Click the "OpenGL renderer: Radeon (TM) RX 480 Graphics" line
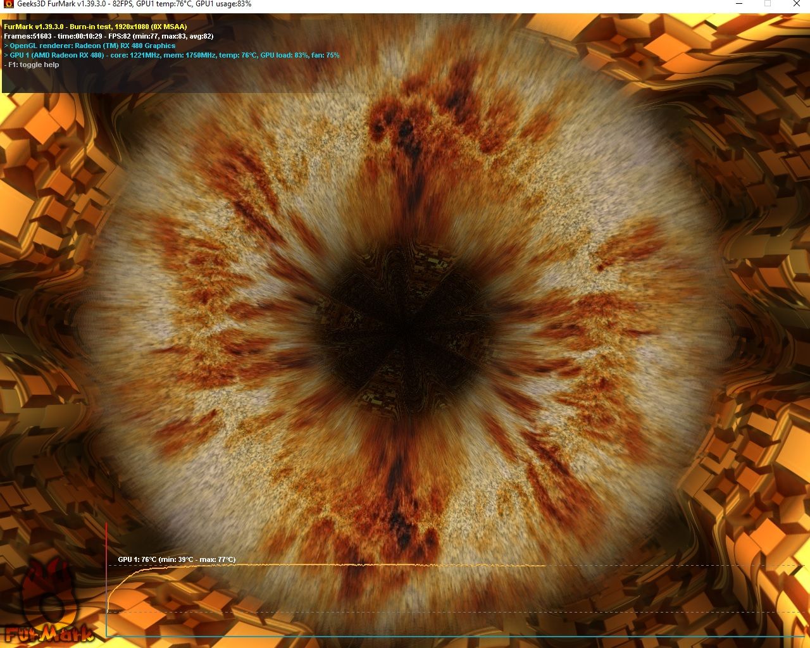This screenshot has height=648, width=810. [90, 46]
